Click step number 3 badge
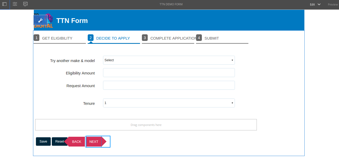The image size is (339, 165). coord(145,38)
